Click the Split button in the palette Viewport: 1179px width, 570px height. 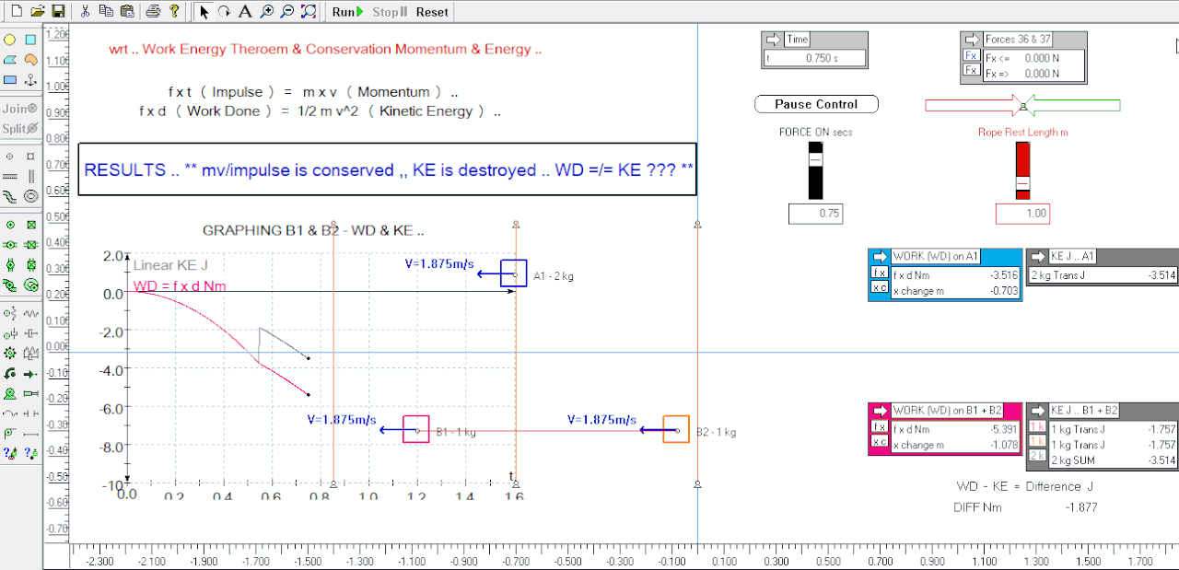tap(20, 128)
